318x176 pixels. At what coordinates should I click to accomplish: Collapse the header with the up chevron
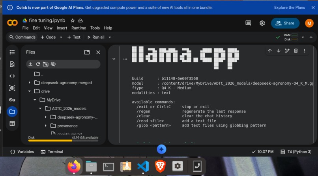pos(311,37)
